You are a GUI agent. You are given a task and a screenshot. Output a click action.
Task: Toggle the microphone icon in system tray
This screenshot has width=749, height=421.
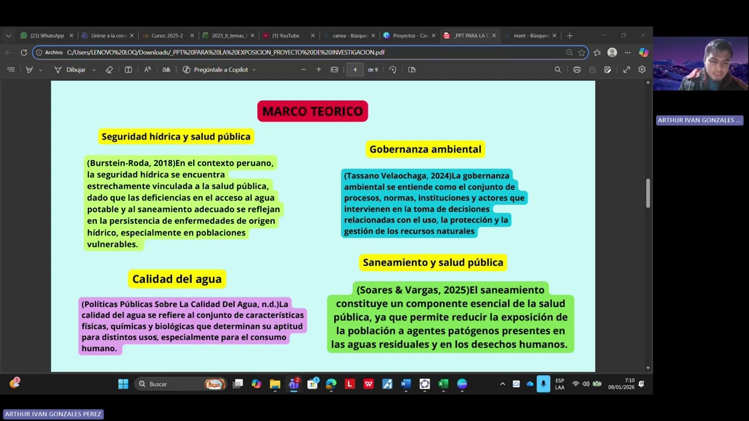(x=544, y=384)
